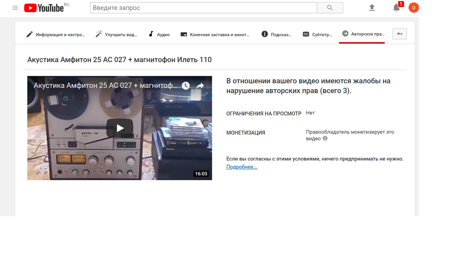Click the back arrow button
Screen dimensions: 455x278
[x=400, y=34]
